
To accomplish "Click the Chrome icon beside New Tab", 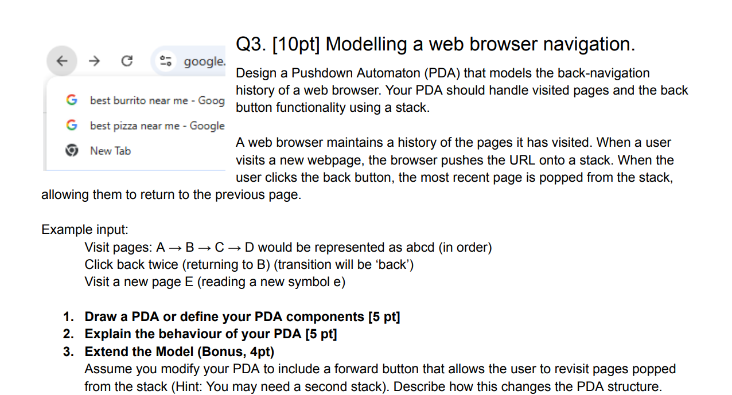I will 72,151.
